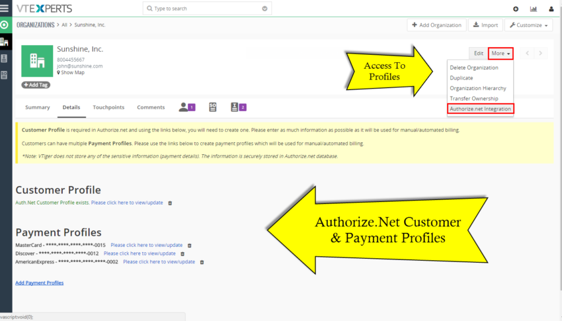The height and width of the screenshot is (321, 562).
Task: Delete the MasterCard payment profile
Action: pos(190,246)
